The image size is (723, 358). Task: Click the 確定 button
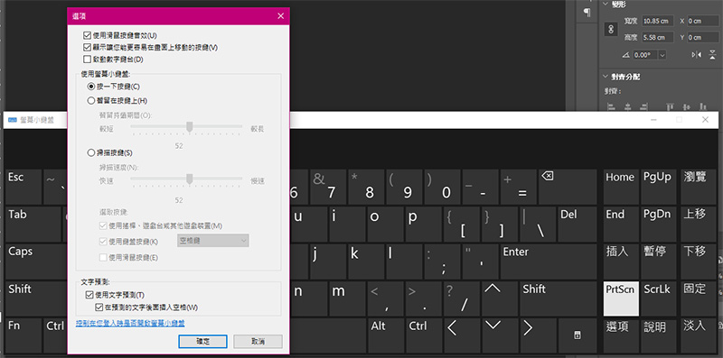click(202, 341)
